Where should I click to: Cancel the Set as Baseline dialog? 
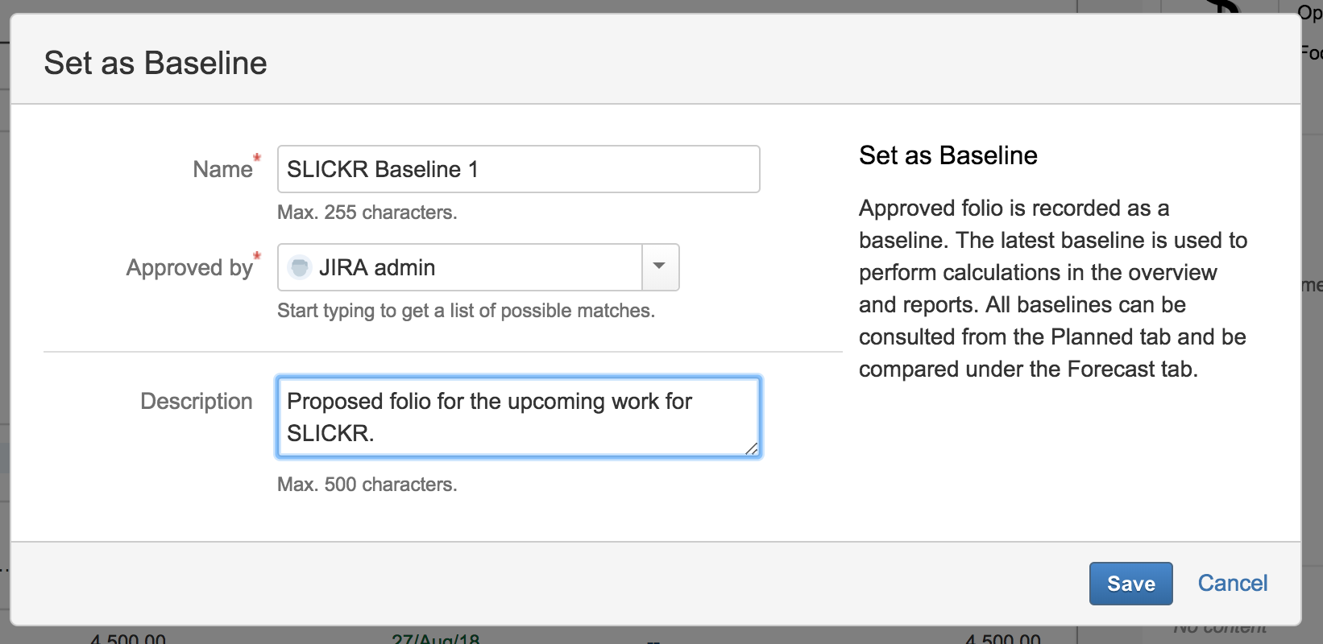tap(1232, 583)
